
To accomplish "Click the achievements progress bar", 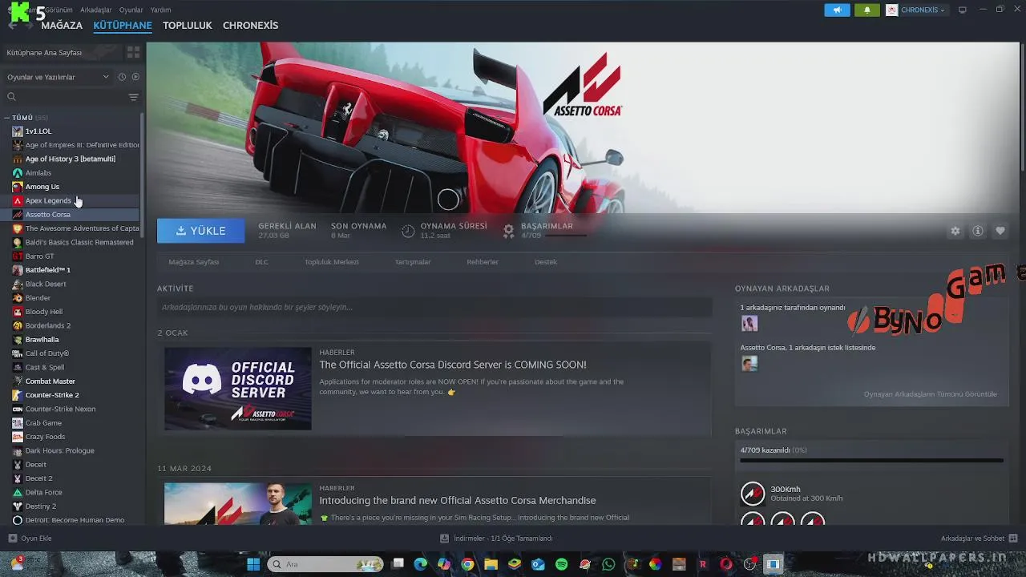I will [x=871, y=461].
